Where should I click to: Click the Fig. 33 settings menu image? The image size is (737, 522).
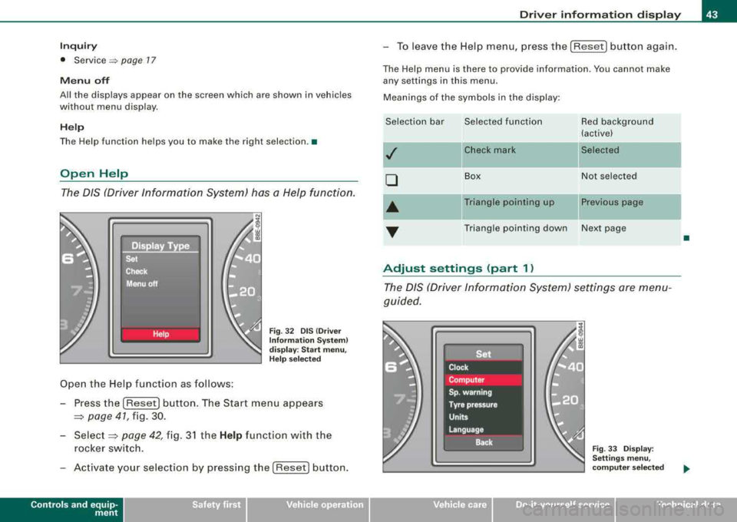[484, 397]
